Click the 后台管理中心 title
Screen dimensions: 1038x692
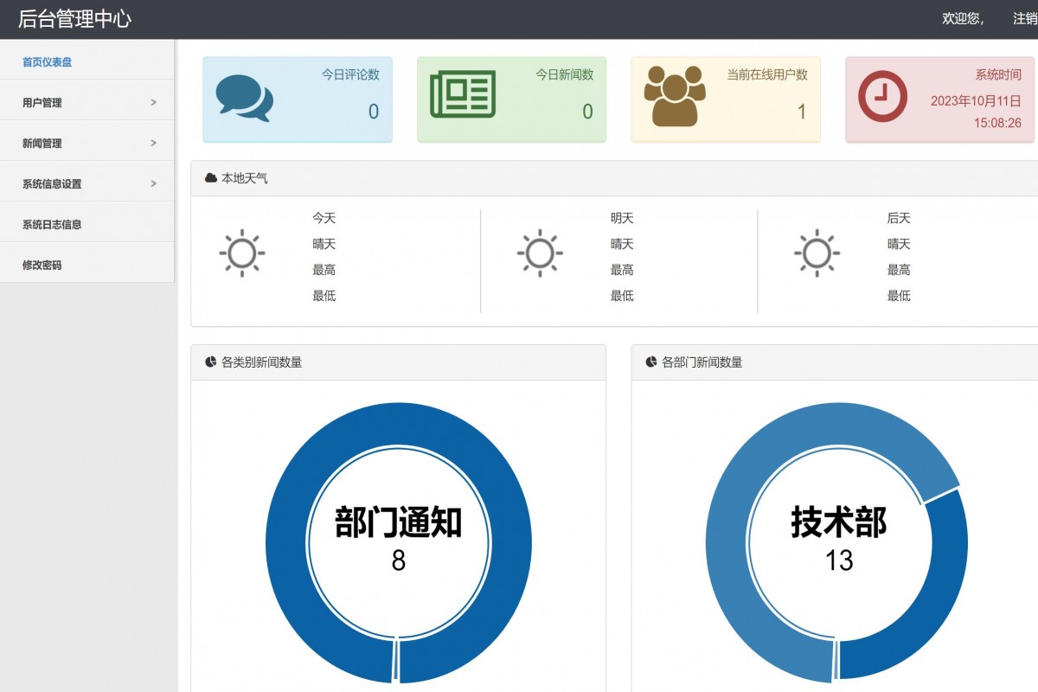pyautogui.click(x=75, y=18)
